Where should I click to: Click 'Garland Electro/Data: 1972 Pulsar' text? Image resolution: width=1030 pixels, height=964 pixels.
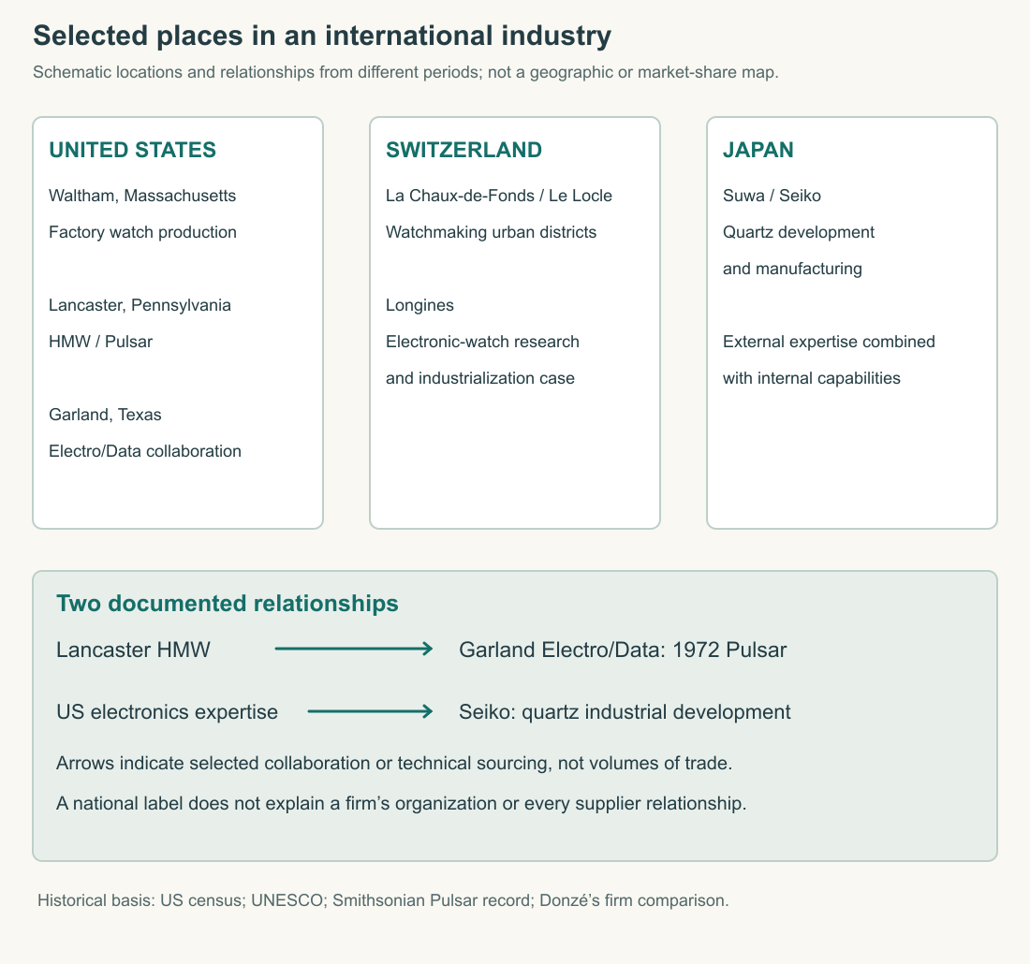(623, 650)
